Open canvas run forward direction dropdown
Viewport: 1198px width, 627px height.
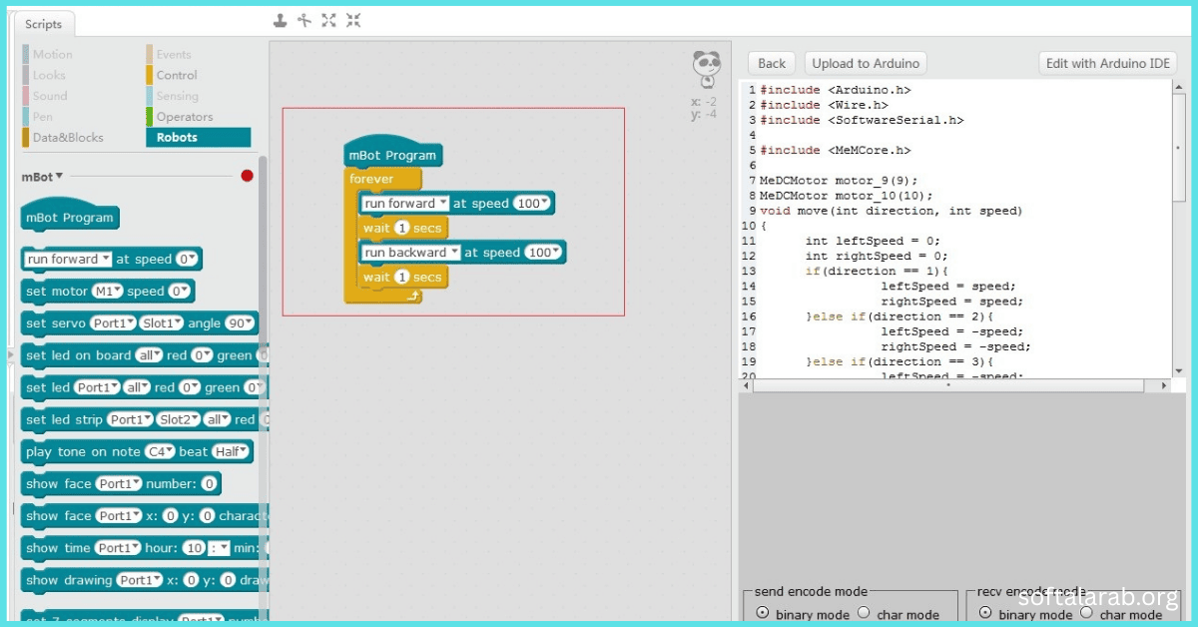(x=404, y=204)
